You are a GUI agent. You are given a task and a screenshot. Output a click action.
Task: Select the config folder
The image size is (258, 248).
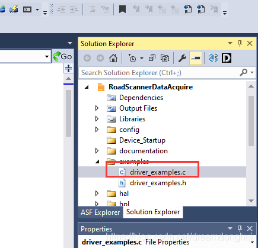(x=129, y=130)
